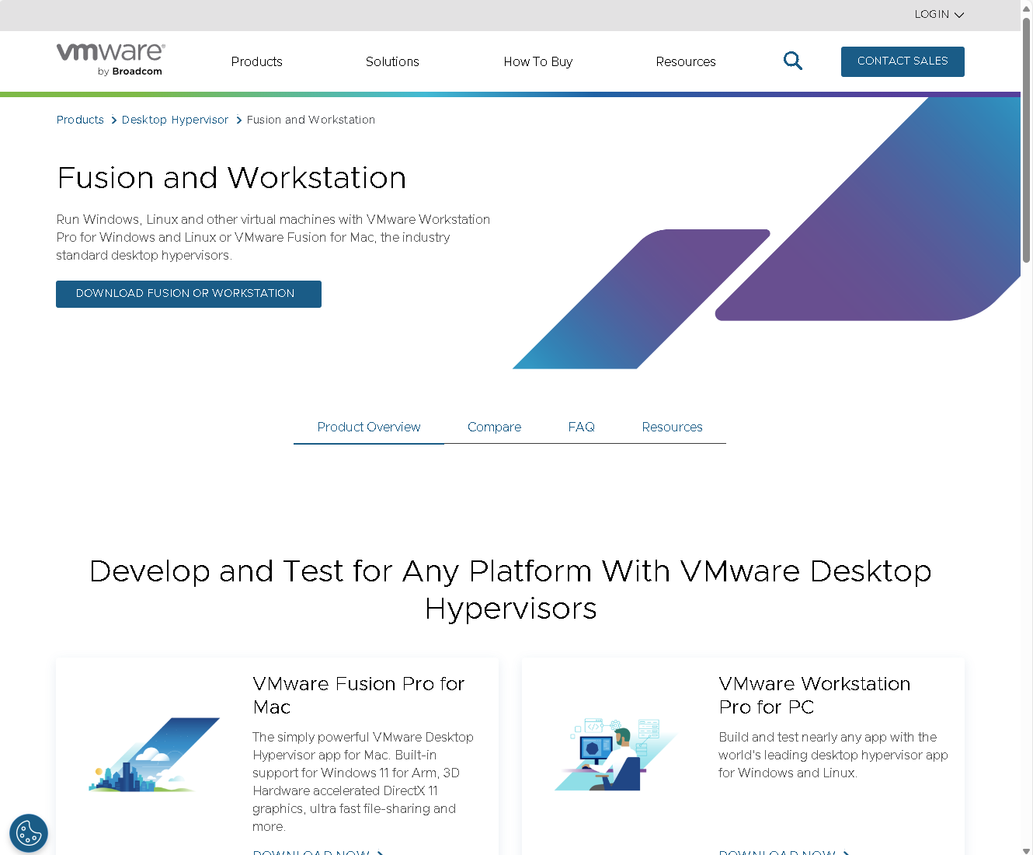This screenshot has width=1033, height=855.
Task: Open the Desktop Hypervisor breadcrumb link
Action: point(175,120)
